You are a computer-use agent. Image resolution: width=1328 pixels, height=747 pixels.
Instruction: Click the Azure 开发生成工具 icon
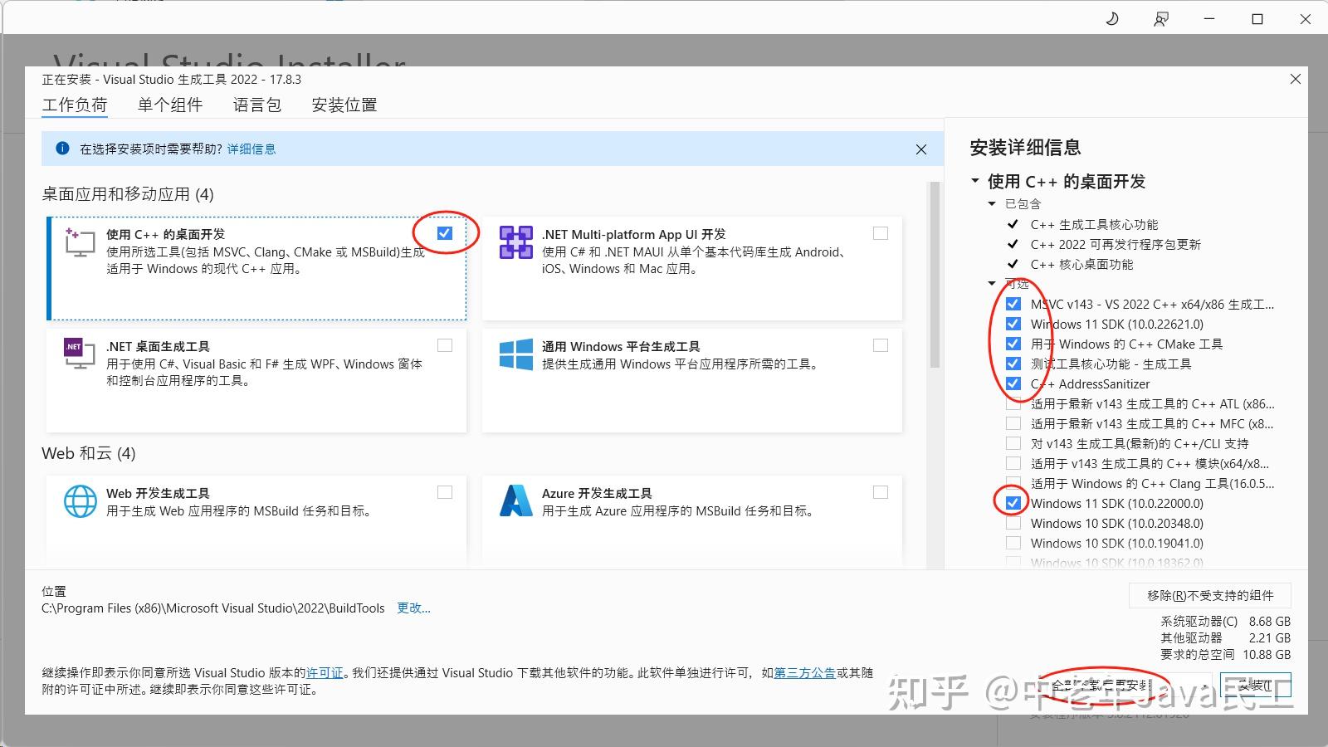(515, 500)
